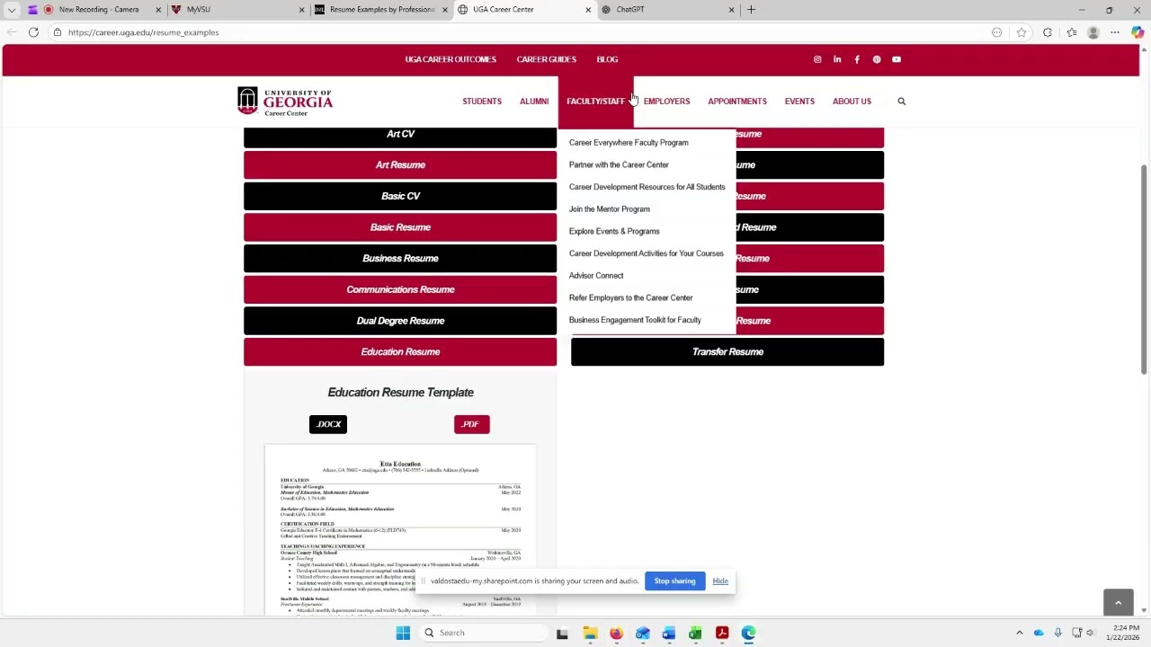
Task: Click the University of Georgia Career Center logo
Action: point(285,102)
